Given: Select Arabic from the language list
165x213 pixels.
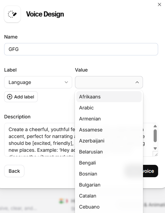Looking at the screenshot, I should click(x=109, y=108).
